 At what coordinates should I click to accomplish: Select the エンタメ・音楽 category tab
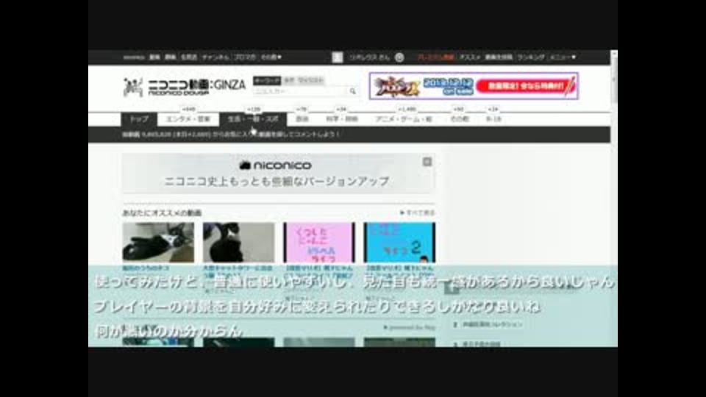point(188,119)
